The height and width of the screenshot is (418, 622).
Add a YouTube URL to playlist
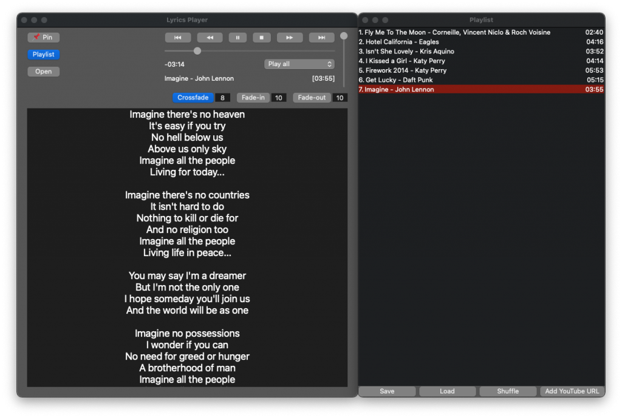click(x=572, y=391)
